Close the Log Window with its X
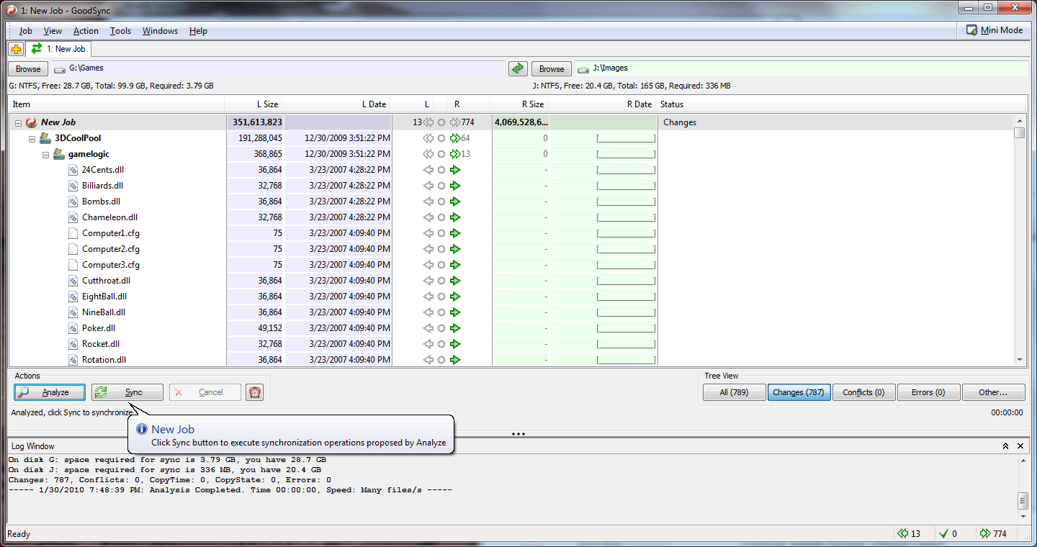The width and height of the screenshot is (1037, 547). 1020,446
